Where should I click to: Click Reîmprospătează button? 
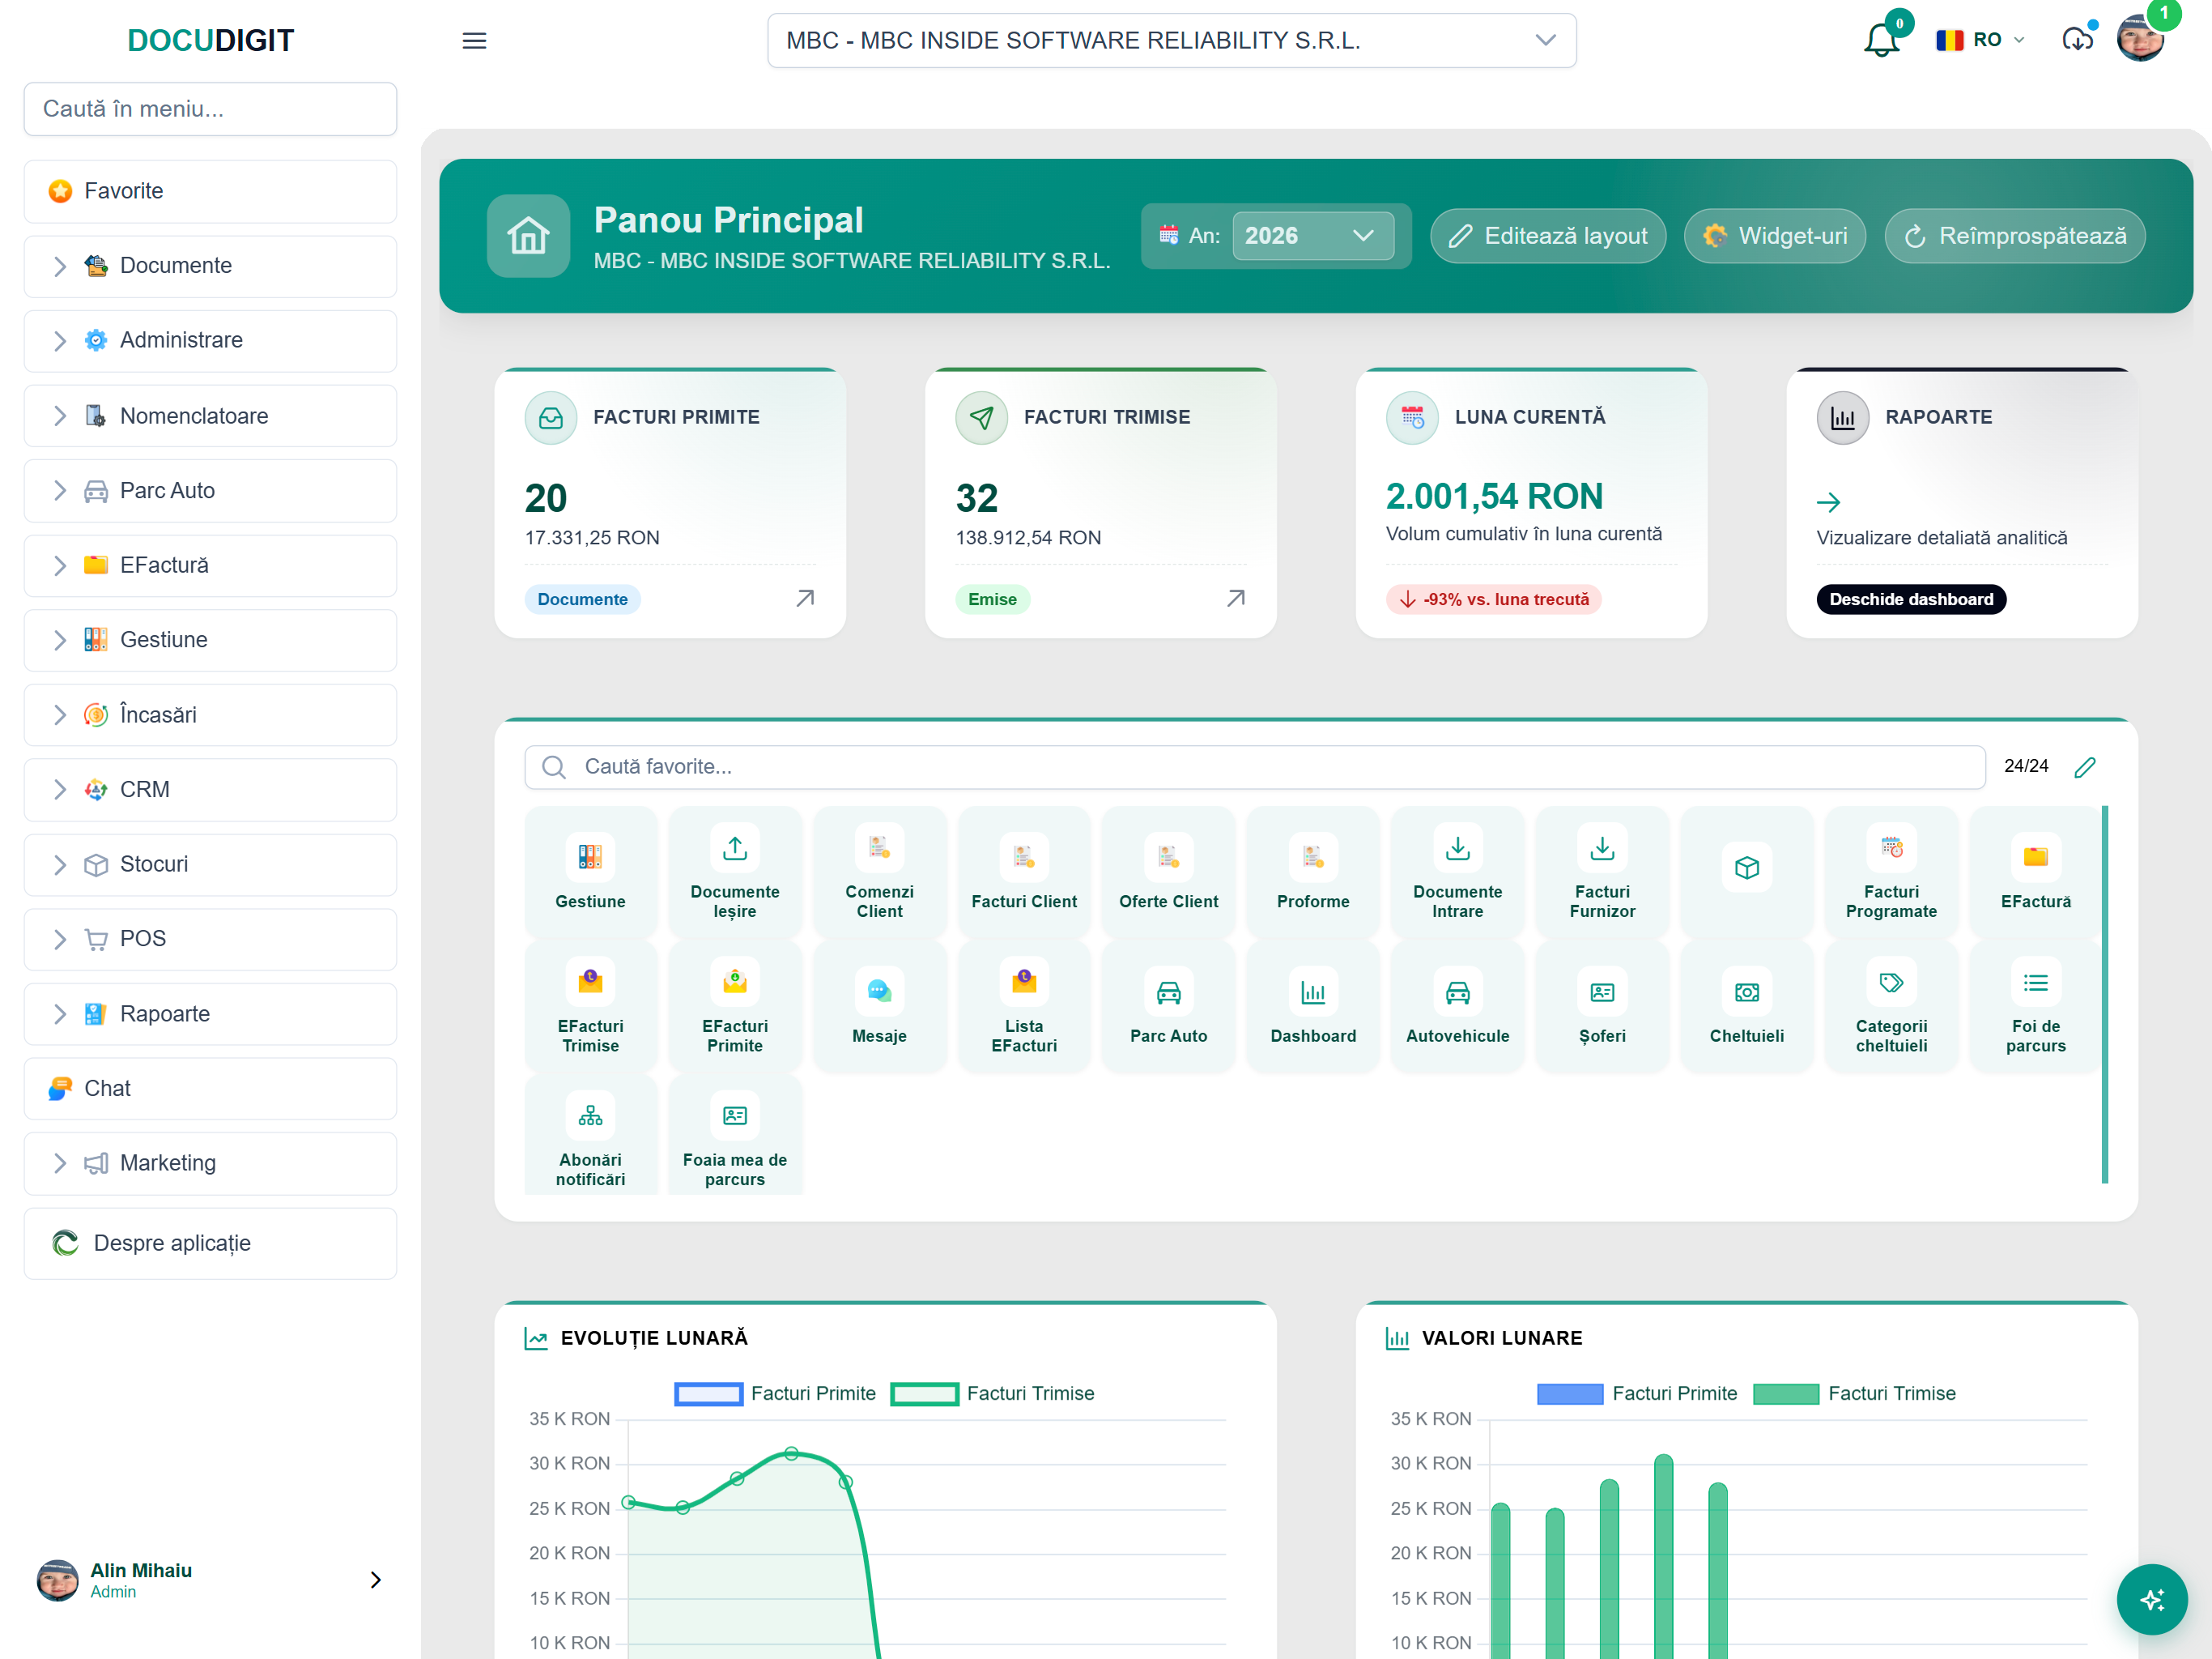(2014, 237)
